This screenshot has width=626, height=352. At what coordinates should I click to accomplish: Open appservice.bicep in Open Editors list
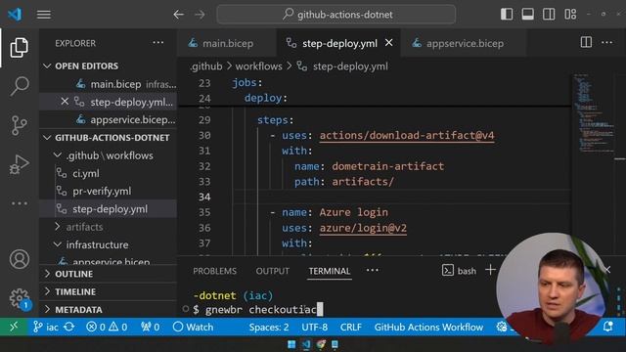pyautogui.click(x=109, y=119)
